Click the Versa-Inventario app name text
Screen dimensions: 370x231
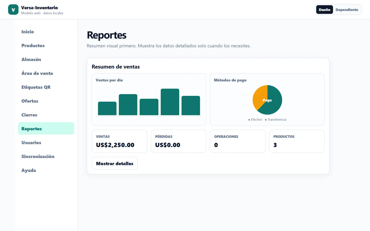tap(40, 8)
